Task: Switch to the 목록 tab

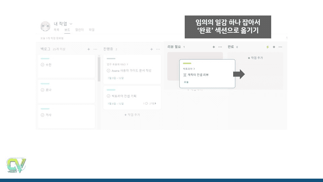Action: tap(57, 30)
